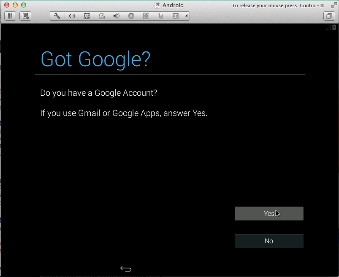This screenshot has height=277, width=339.
Task: Click "To release your mouse press" hint
Action: point(278,5)
